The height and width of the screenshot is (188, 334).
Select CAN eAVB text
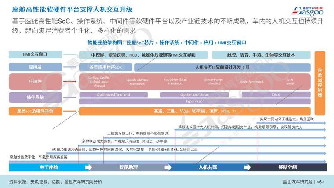click(x=290, y=82)
